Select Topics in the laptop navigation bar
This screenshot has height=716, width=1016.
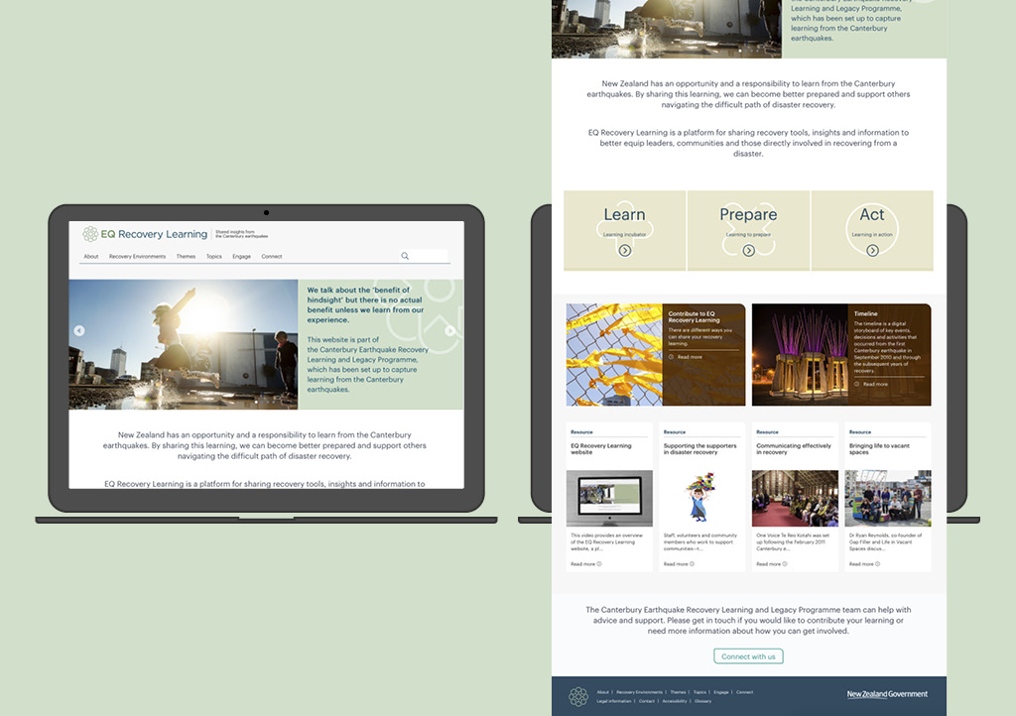[214, 257]
